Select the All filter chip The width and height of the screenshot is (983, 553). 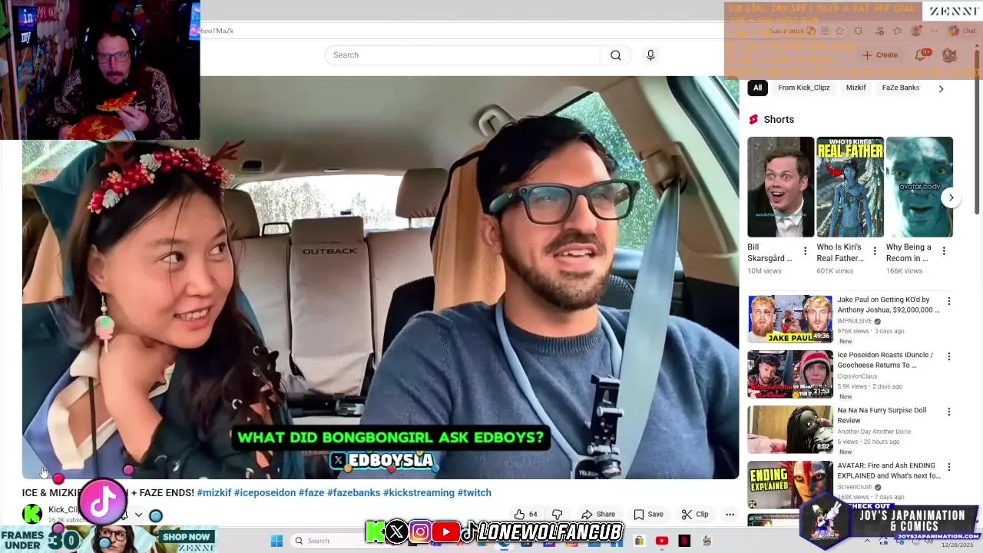point(757,88)
